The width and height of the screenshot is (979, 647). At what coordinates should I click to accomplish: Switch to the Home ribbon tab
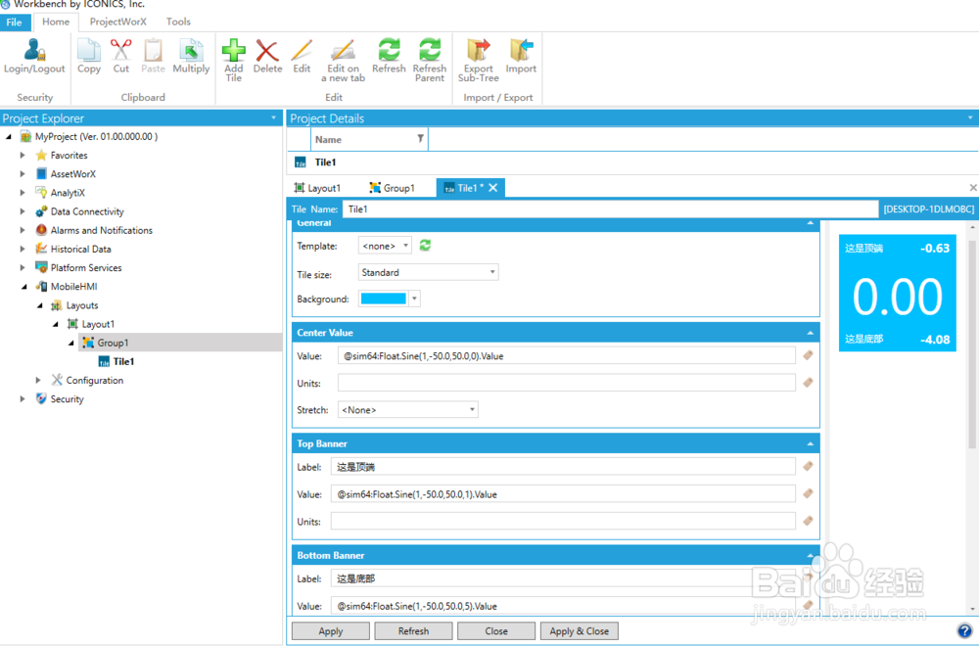[x=56, y=22]
